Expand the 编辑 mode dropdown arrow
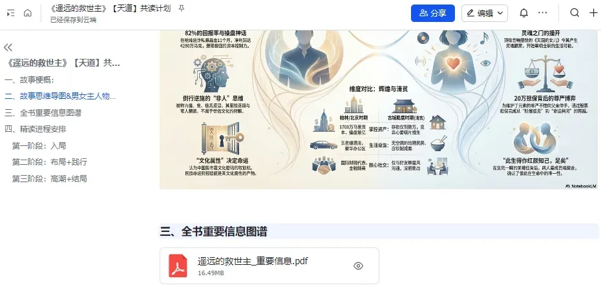This screenshot has width=601, height=292. coord(500,14)
